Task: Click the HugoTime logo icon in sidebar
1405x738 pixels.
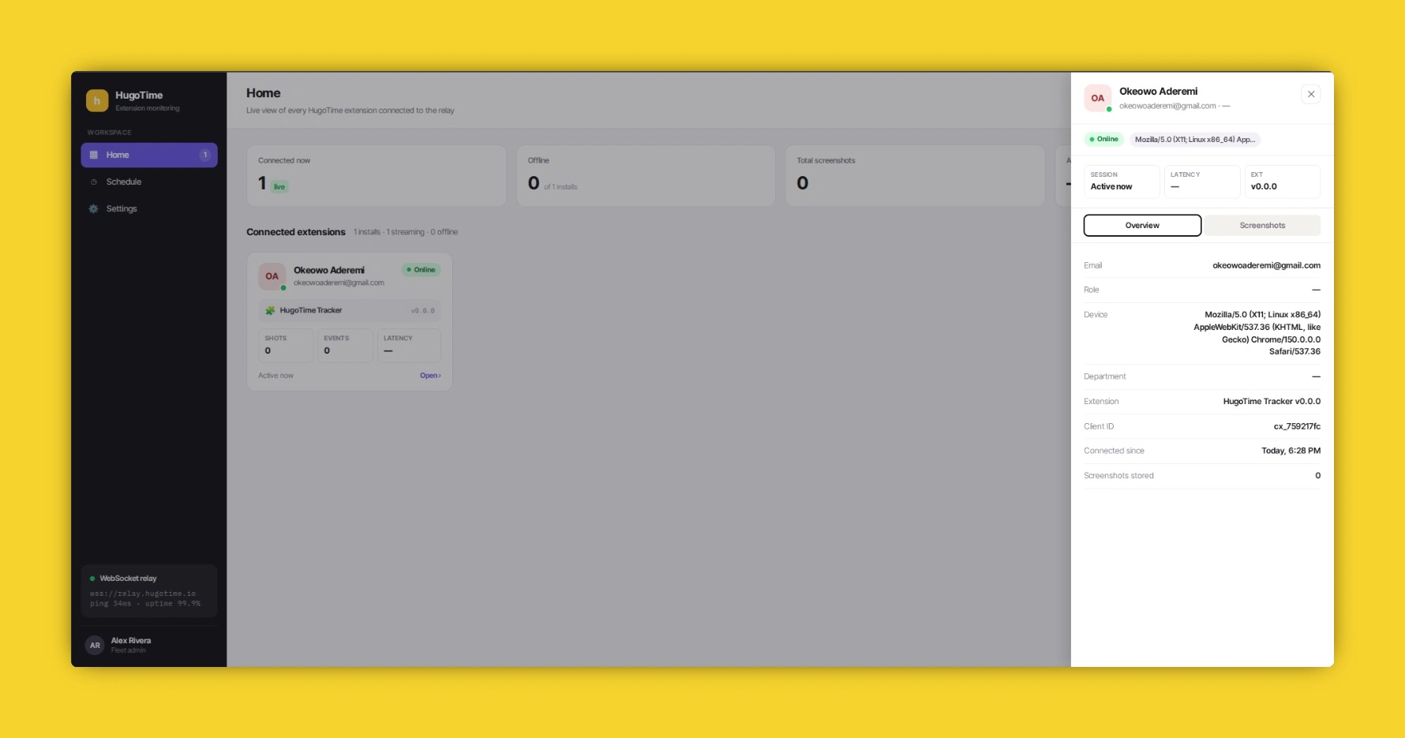Action: 97,100
